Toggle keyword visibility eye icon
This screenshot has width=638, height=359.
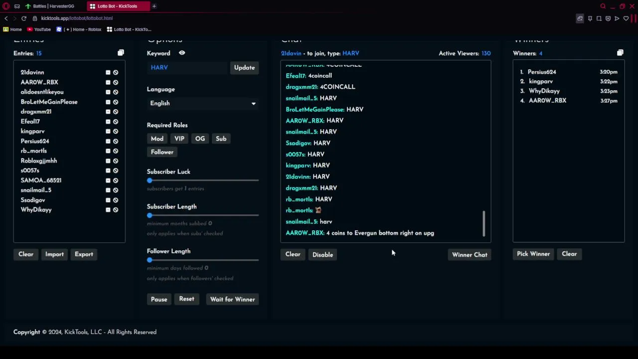[x=182, y=53]
